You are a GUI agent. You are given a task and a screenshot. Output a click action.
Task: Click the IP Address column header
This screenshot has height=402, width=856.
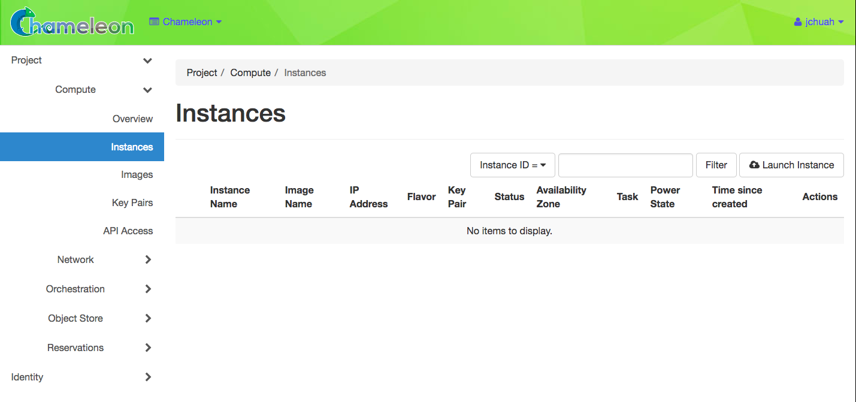tap(368, 197)
